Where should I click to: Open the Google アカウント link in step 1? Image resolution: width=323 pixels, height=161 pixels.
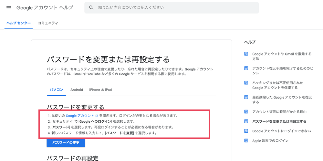pyautogui.click(x=80, y=116)
